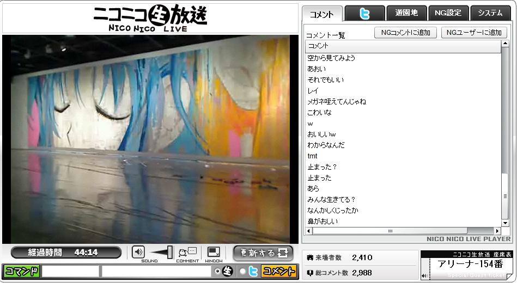Image resolution: width=517 pixels, height=283 pixels.
Task: Click the seat label アリーナ-154番
Action: [470, 264]
